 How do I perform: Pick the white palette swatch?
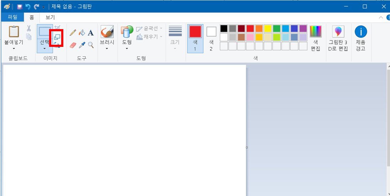coord(224,37)
